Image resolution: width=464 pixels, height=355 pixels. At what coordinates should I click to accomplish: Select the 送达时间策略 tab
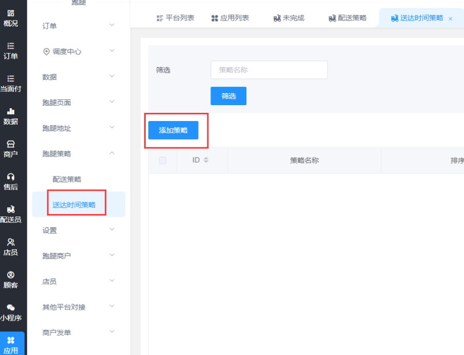click(x=417, y=18)
